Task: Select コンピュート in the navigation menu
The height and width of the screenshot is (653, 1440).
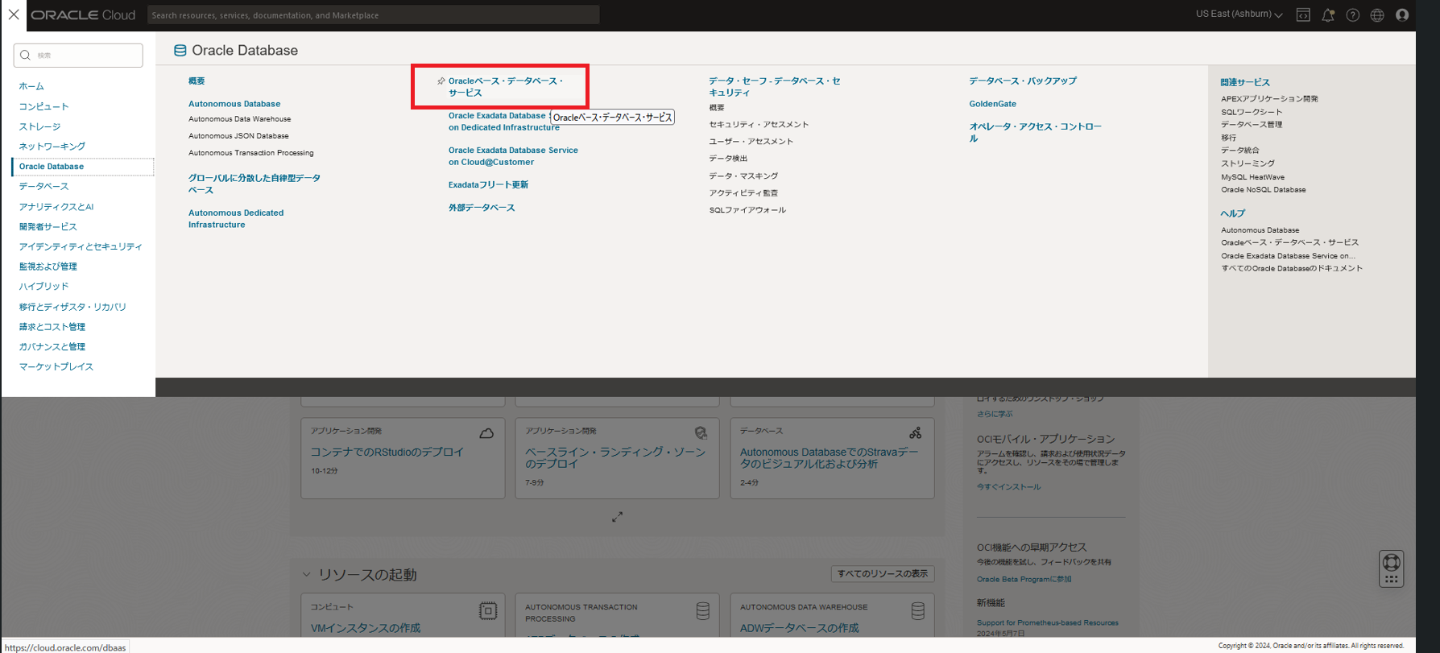Action: click(x=43, y=106)
